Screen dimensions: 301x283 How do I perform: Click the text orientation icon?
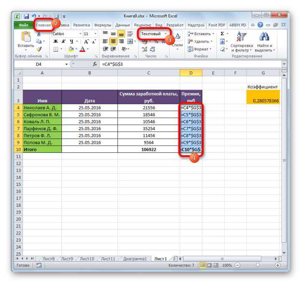click(124, 49)
